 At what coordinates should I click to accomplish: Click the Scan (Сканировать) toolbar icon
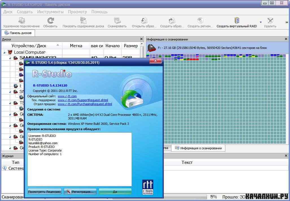coord(117,21)
